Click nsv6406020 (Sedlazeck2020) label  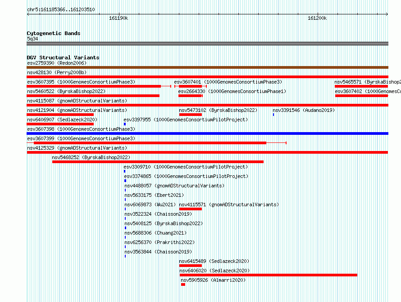(x=214, y=271)
